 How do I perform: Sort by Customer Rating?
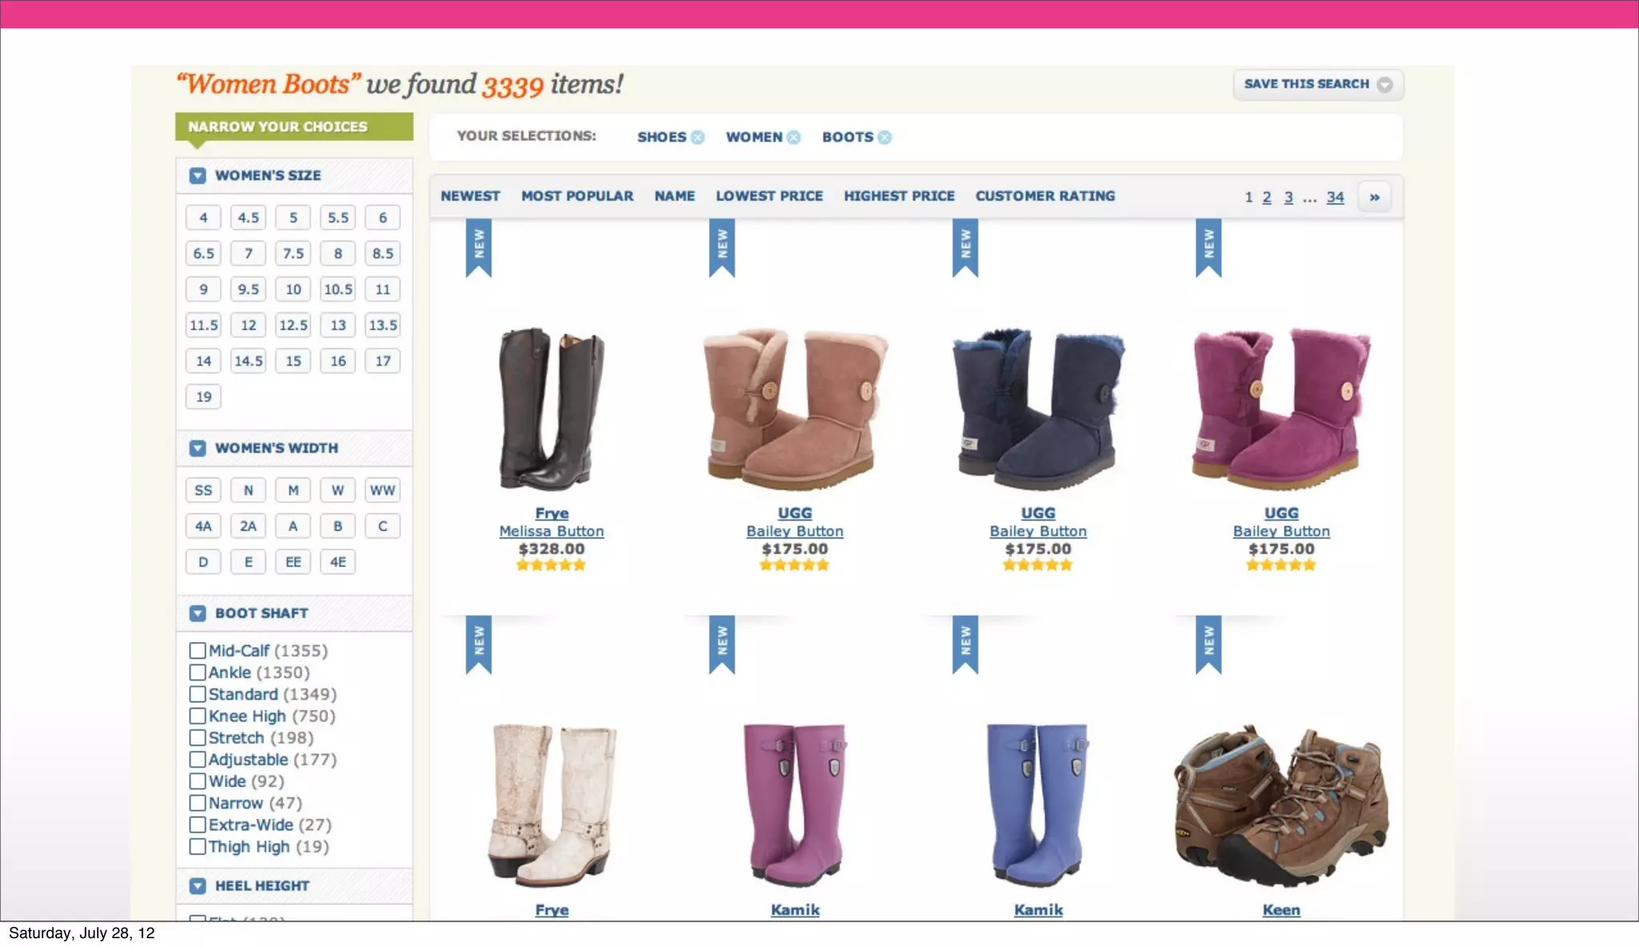pyautogui.click(x=1044, y=196)
